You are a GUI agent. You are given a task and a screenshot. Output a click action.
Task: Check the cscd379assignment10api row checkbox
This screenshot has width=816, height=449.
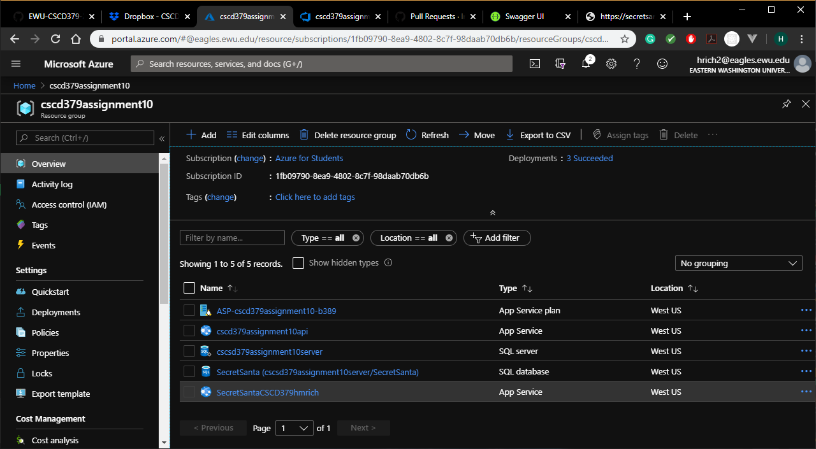pos(189,331)
